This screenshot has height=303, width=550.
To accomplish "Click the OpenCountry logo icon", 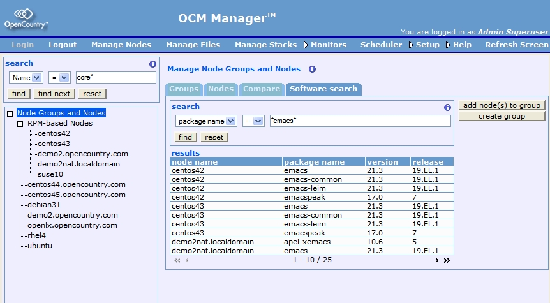I will click(x=24, y=14).
